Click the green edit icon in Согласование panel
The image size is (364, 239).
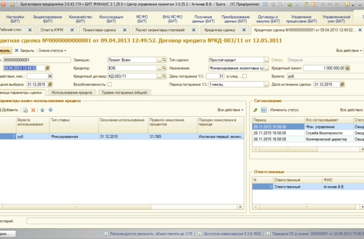pyautogui.click(x=255, y=110)
